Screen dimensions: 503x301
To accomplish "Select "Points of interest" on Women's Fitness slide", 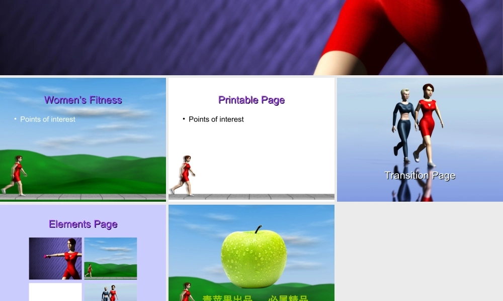I will 48,119.
